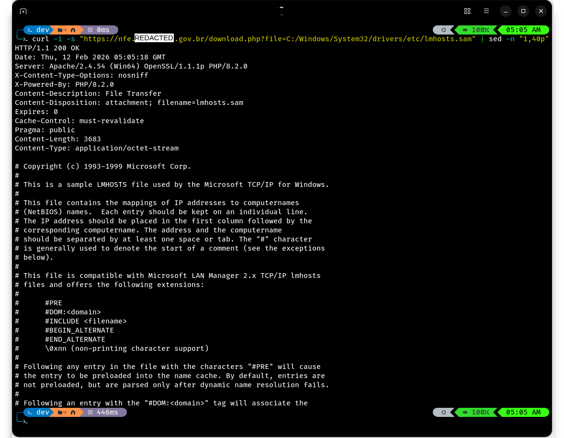Screen dimensions: 564x438
Task: Maximize the terminal window
Action: click(x=523, y=11)
